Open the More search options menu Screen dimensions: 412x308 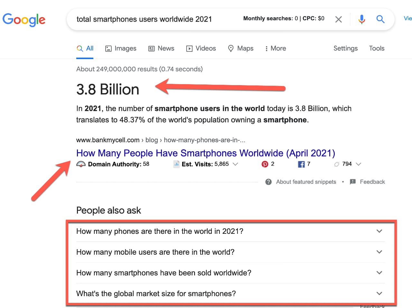tap(275, 48)
